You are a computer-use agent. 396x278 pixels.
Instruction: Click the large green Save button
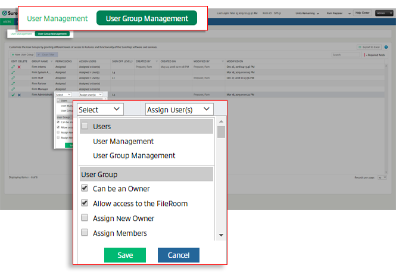[x=125, y=255]
